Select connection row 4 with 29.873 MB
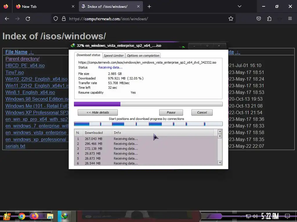The height and width of the screenshot is (222, 297). point(146,153)
